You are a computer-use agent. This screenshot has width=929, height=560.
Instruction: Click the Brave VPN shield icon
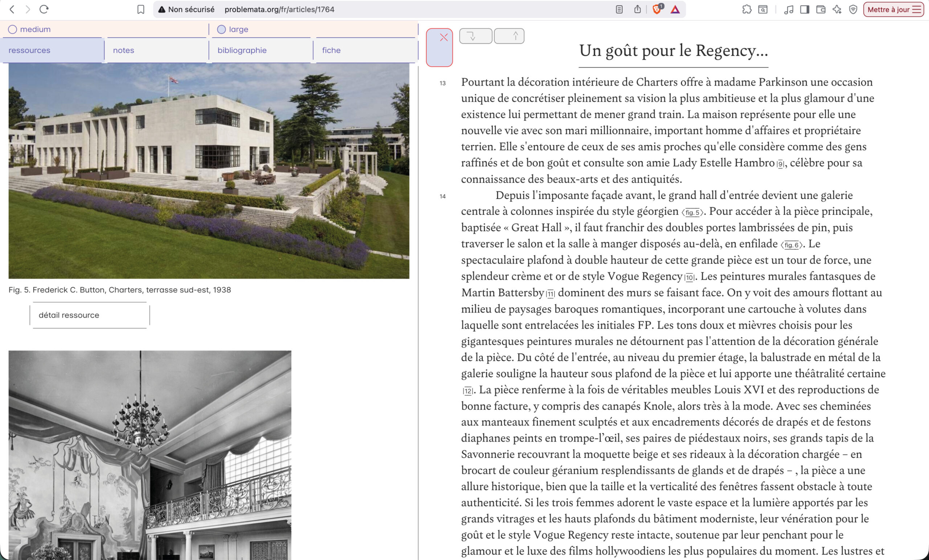pyautogui.click(x=853, y=9)
